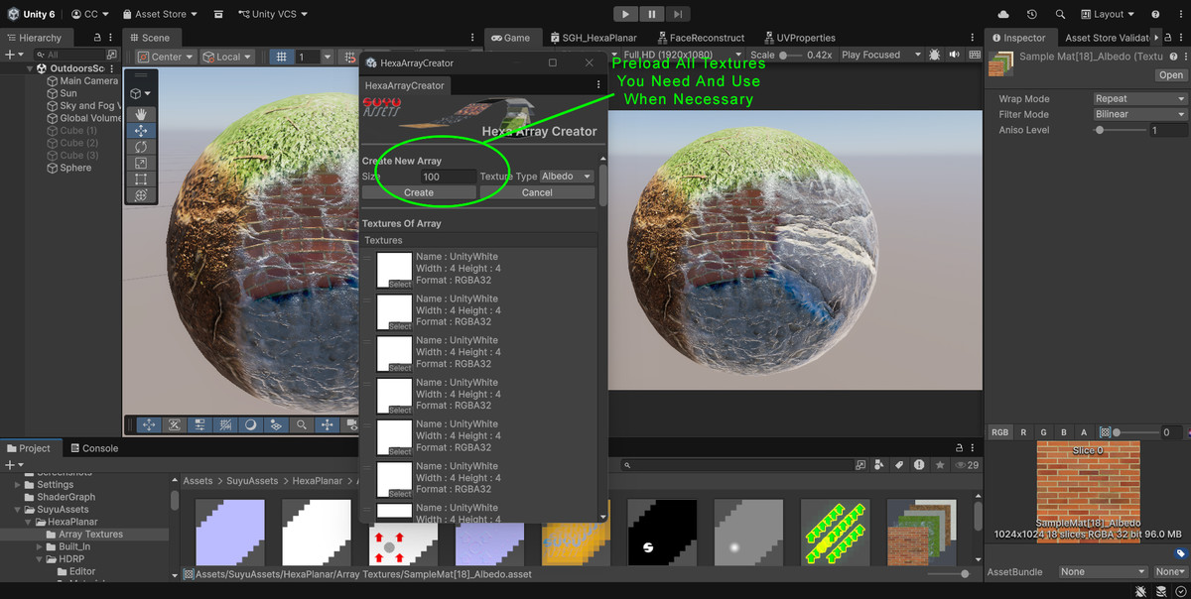Start Play mode with the Play button

pyautogui.click(x=625, y=14)
